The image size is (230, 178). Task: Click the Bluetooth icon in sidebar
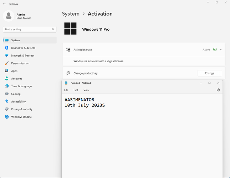tap(7, 48)
